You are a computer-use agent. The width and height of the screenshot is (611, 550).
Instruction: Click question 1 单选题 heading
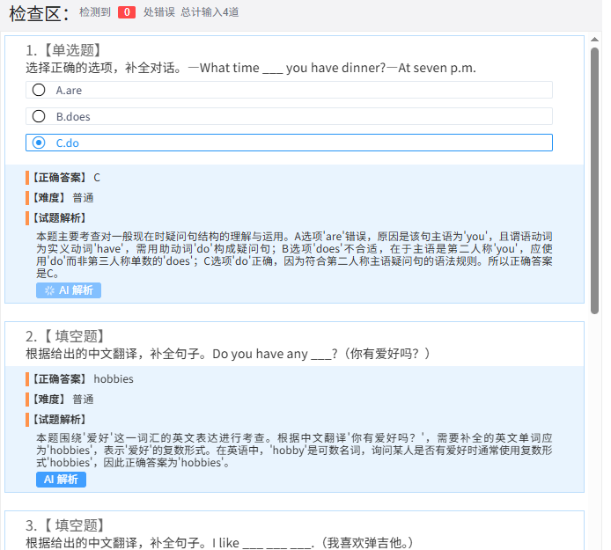[x=63, y=50]
